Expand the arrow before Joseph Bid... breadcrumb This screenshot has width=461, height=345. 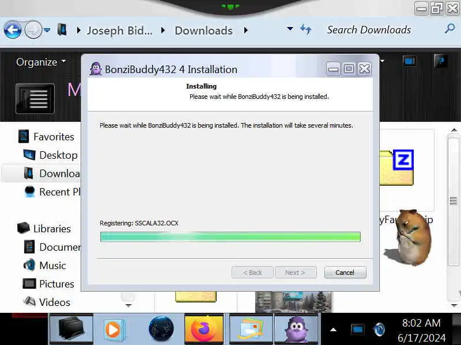pos(78,30)
